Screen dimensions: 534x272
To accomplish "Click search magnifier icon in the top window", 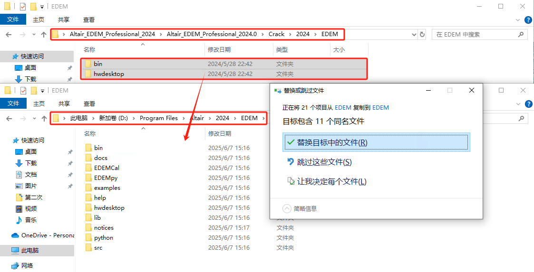I will coord(521,34).
